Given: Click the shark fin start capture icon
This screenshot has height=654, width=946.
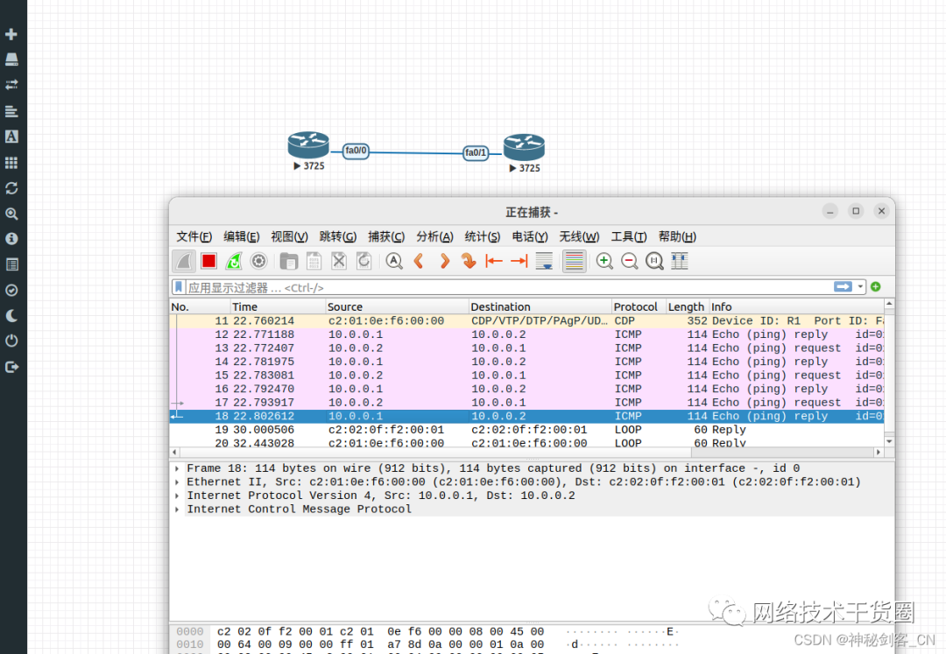Looking at the screenshot, I should [184, 261].
